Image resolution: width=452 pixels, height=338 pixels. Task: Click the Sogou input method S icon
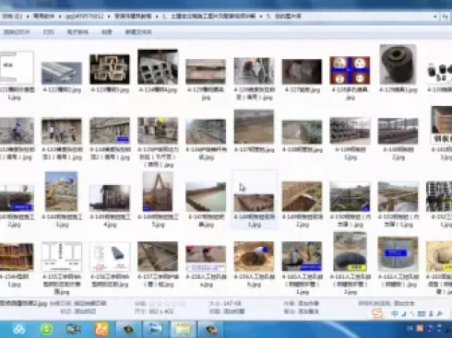click(x=377, y=314)
